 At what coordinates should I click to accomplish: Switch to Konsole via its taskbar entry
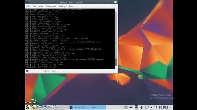click(87, 107)
